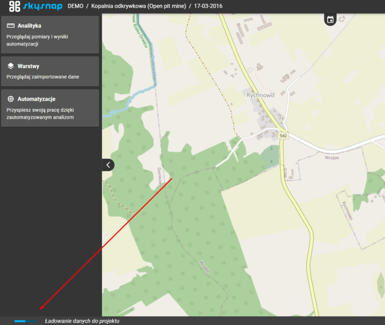
Task: Collapse the sidebar using the left chevron
Action: point(108,165)
